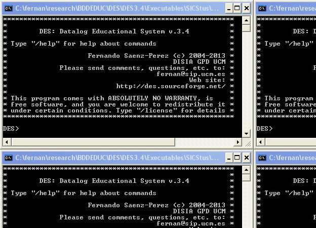The width and height of the screenshot is (316, 228).
Task: Click the DES> prompt in top-left console
Action: click(11, 129)
